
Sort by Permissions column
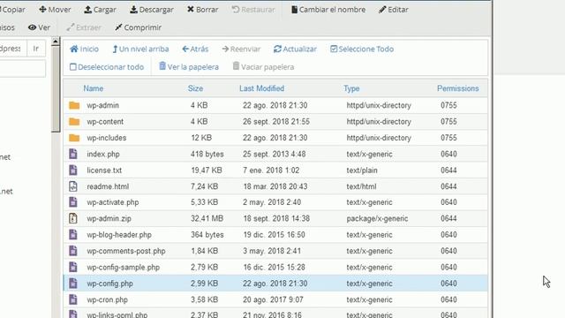click(458, 88)
